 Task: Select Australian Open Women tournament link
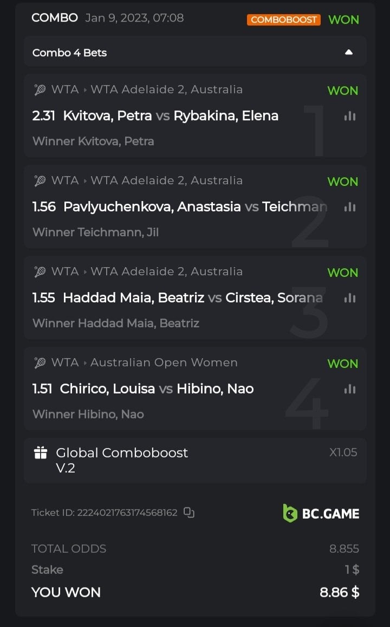point(164,363)
